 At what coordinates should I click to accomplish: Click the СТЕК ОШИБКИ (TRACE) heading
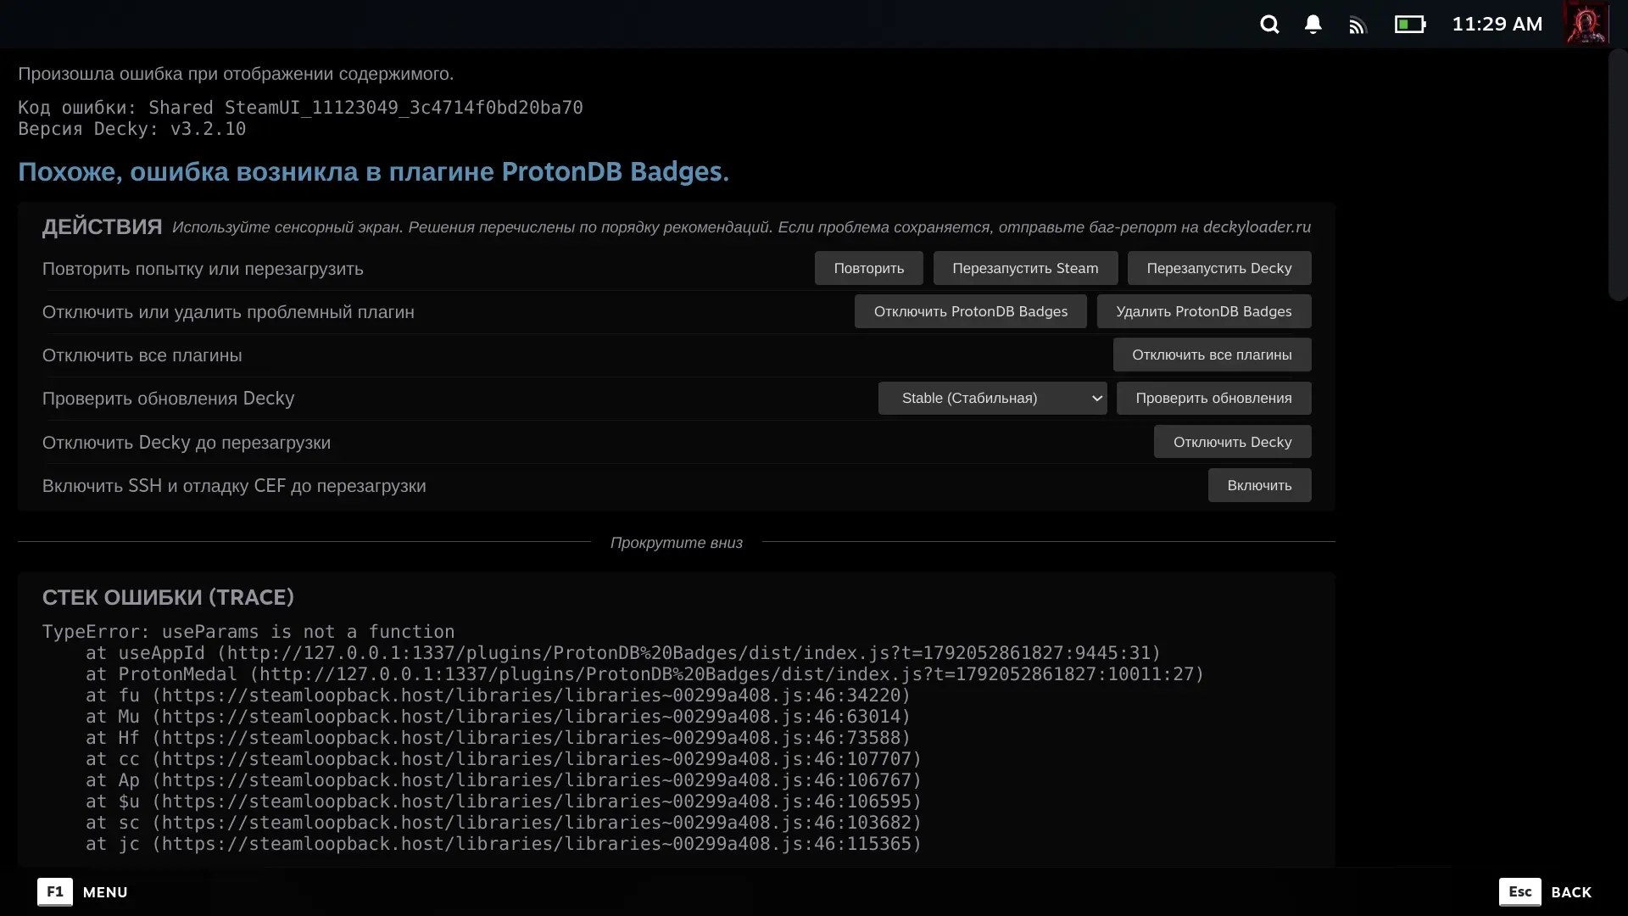coord(168,597)
